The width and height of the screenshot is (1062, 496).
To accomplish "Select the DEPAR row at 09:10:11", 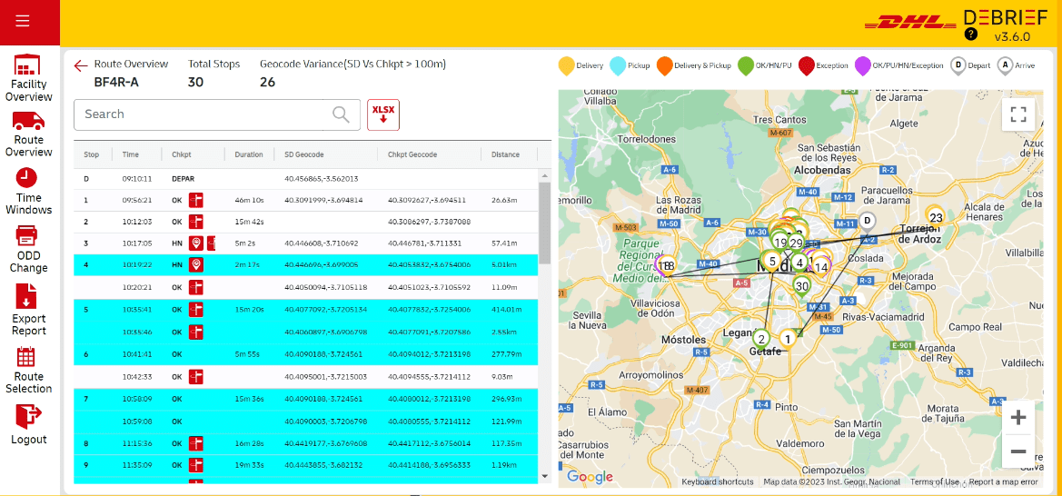I will (305, 179).
